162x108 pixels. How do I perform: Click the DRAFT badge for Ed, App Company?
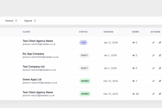point(84,55)
